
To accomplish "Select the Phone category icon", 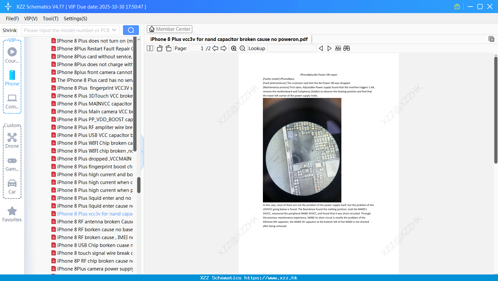I will point(12,78).
